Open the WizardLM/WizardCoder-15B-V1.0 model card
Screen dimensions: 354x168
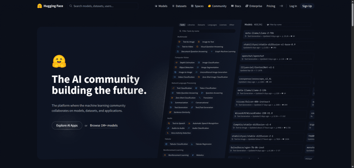270,114
